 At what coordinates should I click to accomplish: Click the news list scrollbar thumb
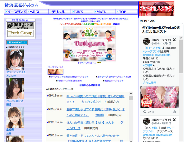click(x=131, y=98)
